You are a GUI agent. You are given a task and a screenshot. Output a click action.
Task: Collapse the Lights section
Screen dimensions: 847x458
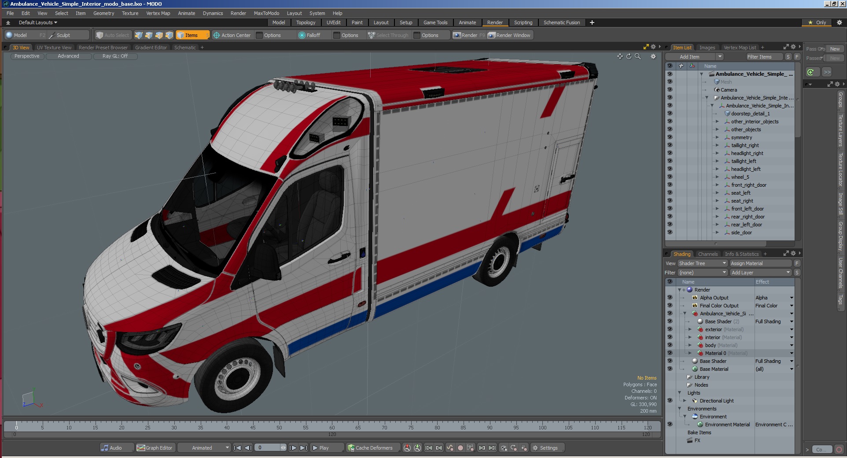680,393
